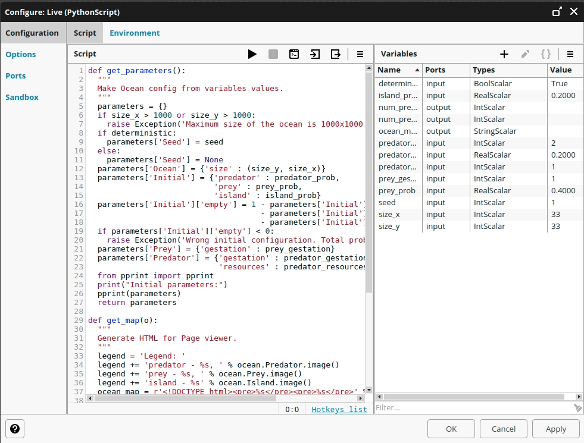The height and width of the screenshot is (443, 584).
Task: Sort variables by Name column header
Action: 398,70
